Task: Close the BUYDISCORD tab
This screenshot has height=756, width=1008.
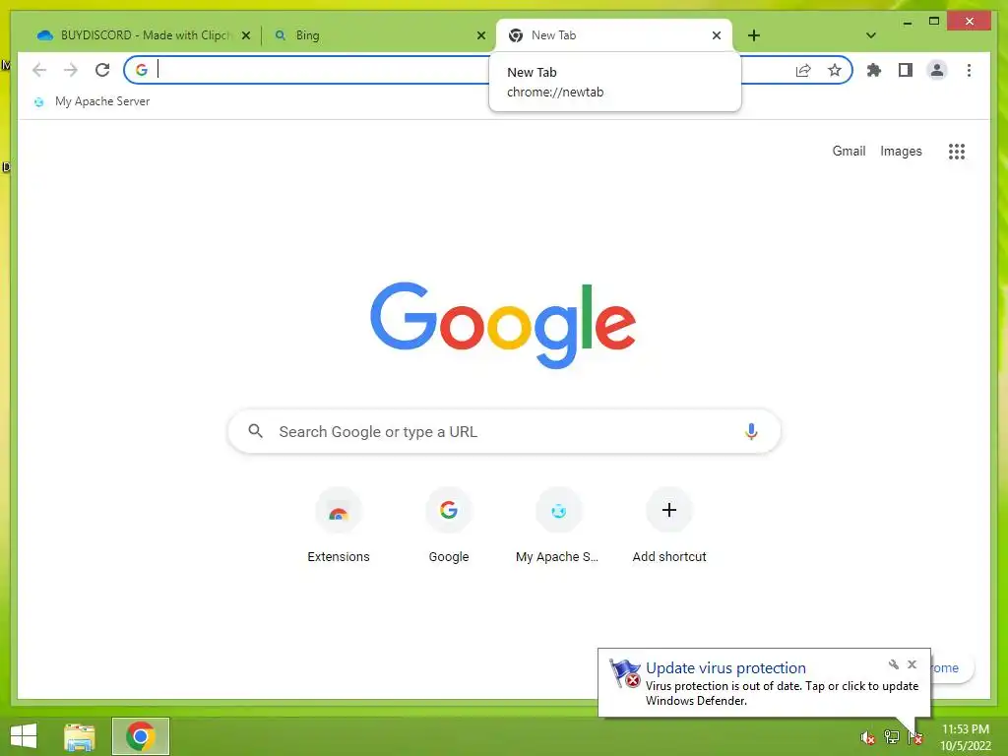Action: (245, 35)
